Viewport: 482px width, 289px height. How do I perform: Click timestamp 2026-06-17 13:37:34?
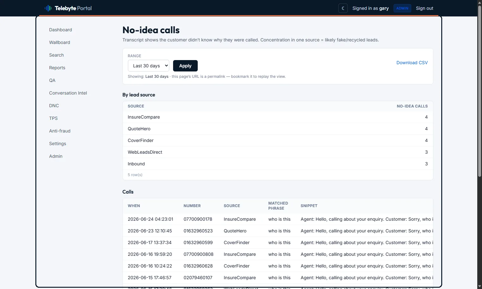tap(149, 243)
